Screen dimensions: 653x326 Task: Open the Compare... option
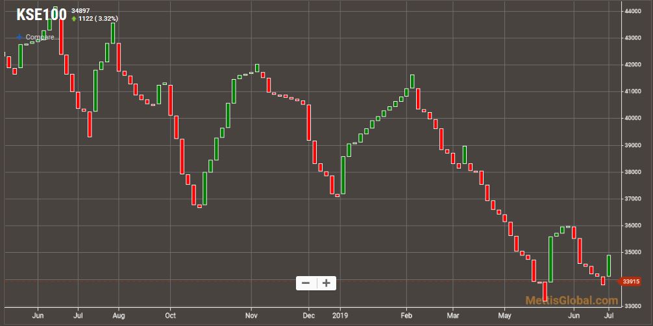[42, 37]
